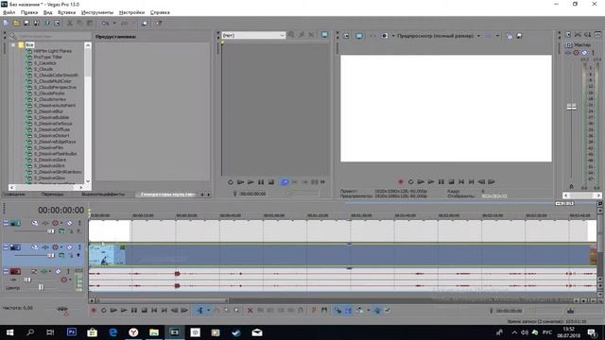Open the edit tool dropdown arrow
Image resolution: width=605 pixels, height=340 pixels.
pyautogui.click(x=209, y=311)
